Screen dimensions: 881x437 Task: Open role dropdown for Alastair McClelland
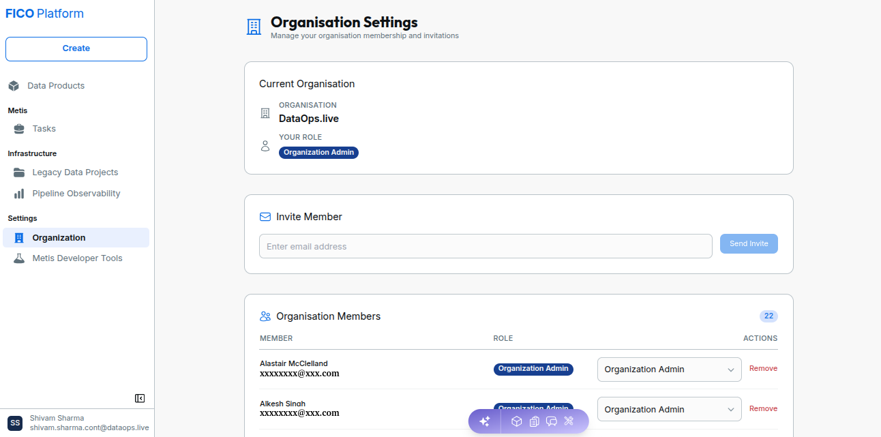[x=670, y=370]
